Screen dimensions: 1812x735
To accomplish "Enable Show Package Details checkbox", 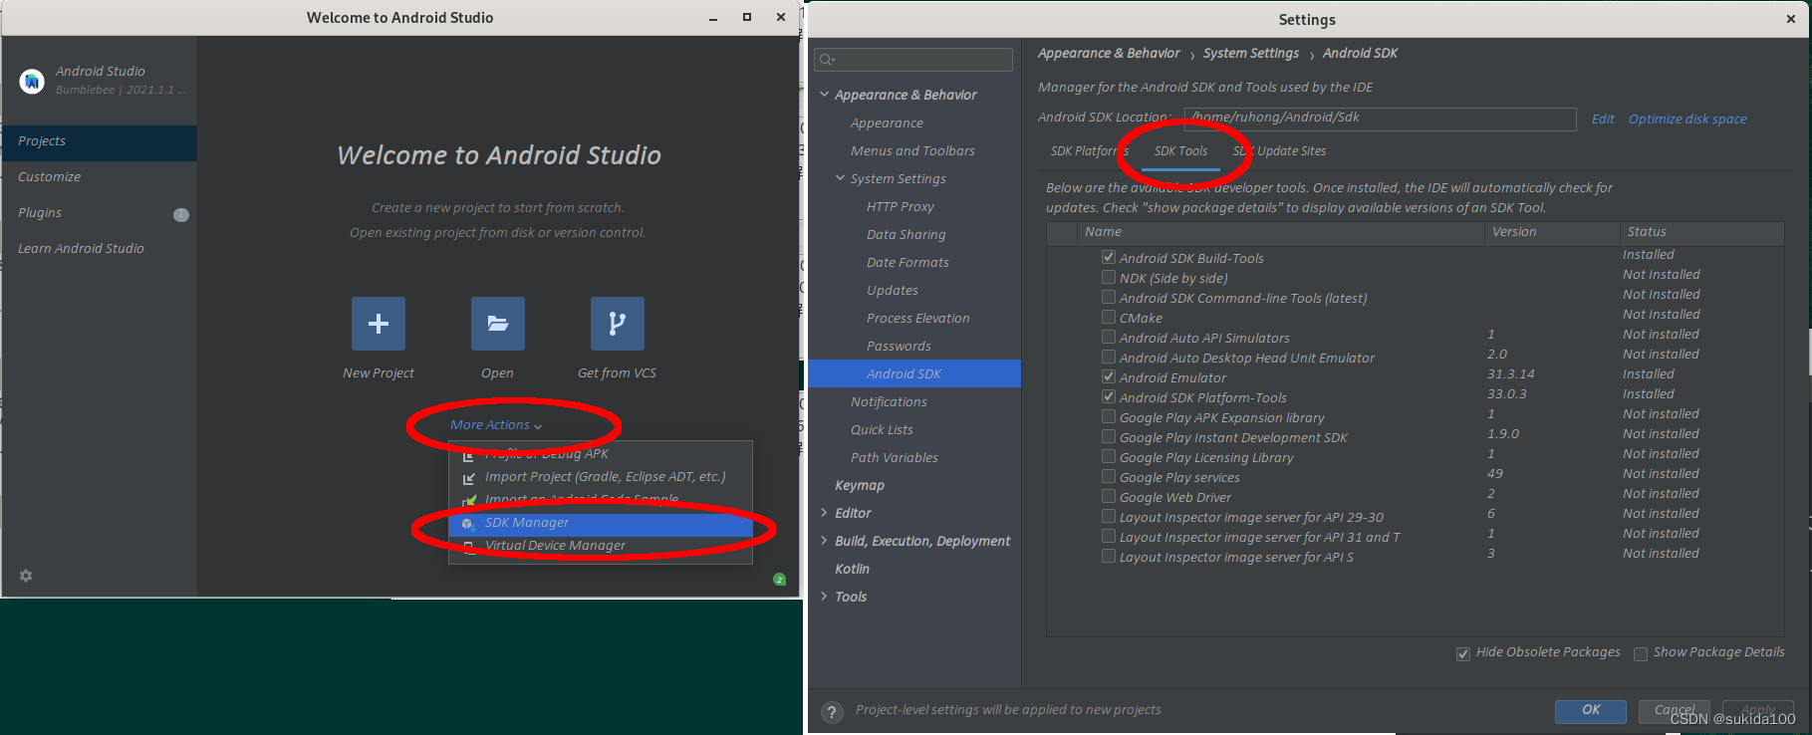I will (x=1641, y=654).
